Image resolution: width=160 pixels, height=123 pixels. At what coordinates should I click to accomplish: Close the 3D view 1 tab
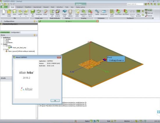(x=97, y=21)
